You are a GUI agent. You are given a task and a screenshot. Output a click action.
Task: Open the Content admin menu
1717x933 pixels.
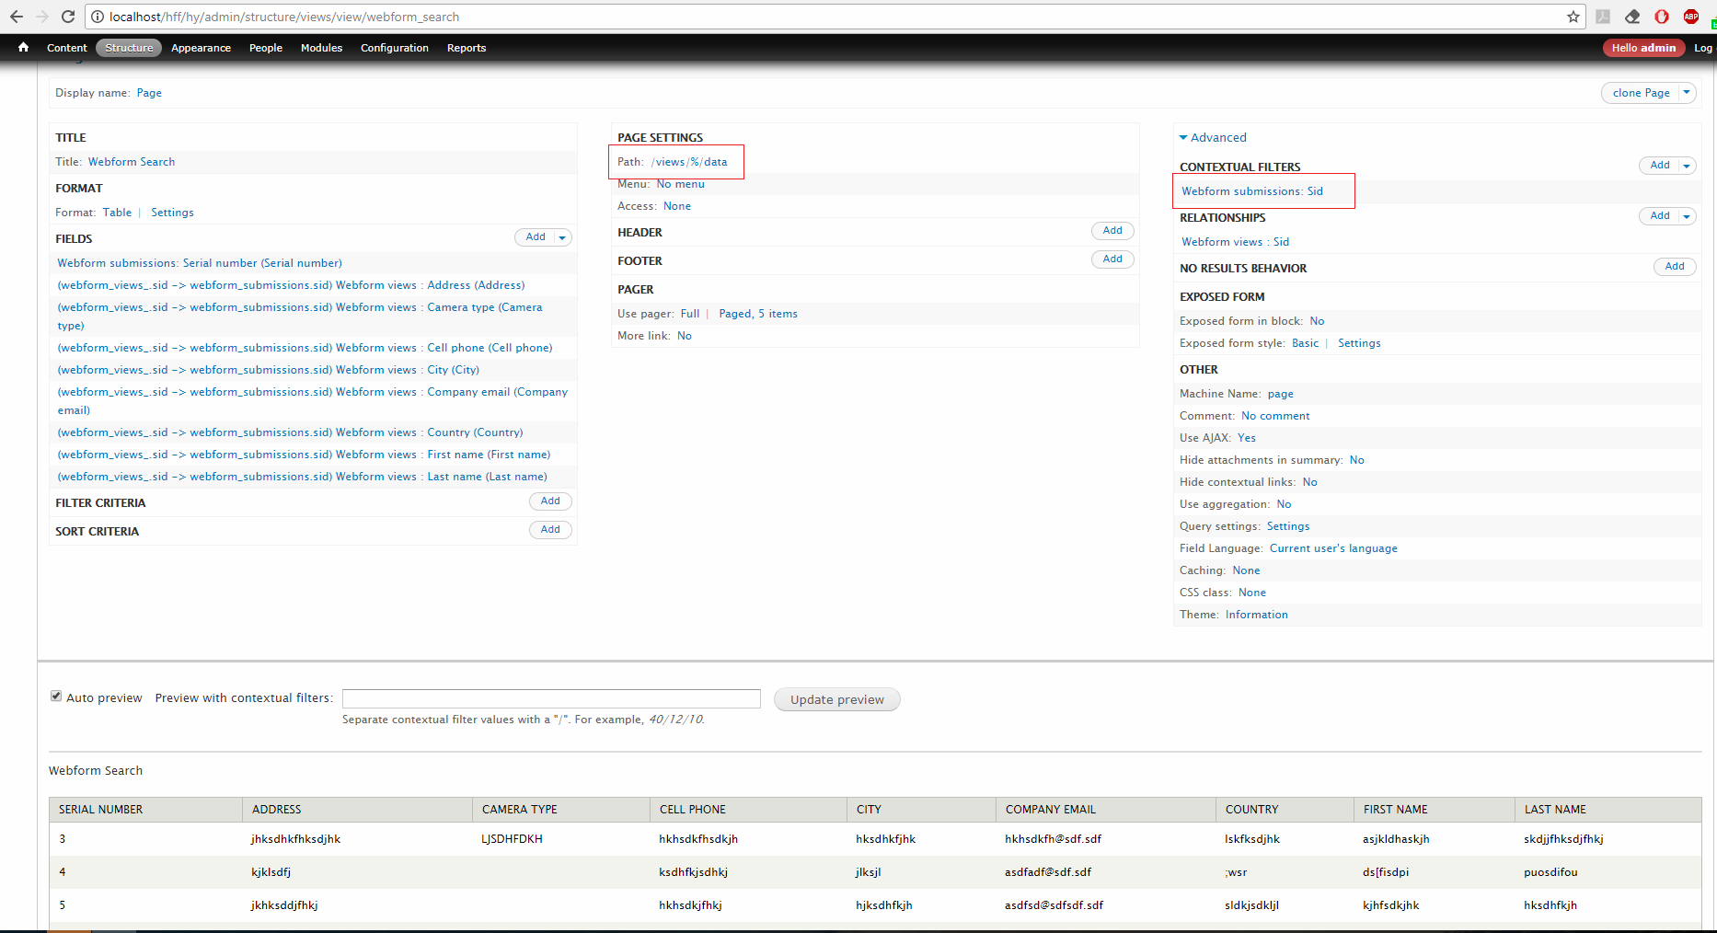[x=67, y=48]
